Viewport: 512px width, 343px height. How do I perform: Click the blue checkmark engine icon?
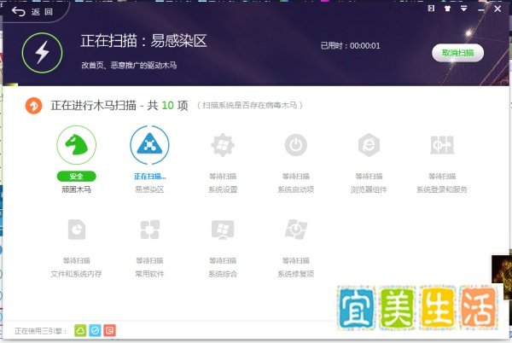[x=95, y=330]
